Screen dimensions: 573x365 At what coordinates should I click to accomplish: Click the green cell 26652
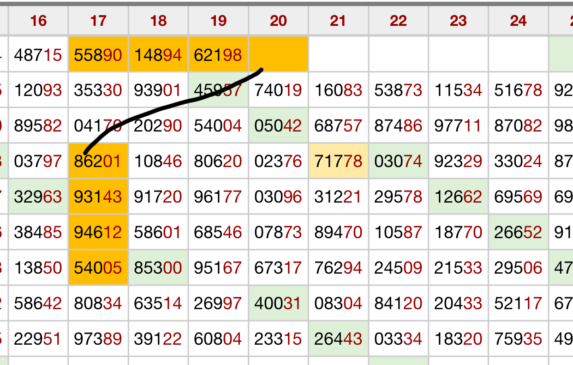tap(518, 232)
